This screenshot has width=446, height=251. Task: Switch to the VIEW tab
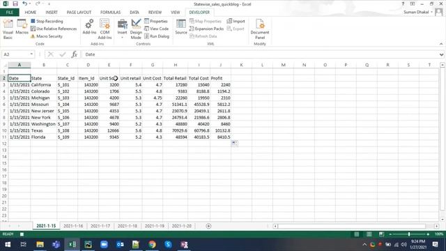[175, 13]
